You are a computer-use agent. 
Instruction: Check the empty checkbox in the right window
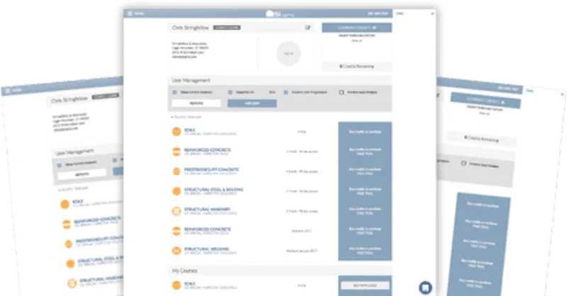pyautogui.click(x=464, y=164)
